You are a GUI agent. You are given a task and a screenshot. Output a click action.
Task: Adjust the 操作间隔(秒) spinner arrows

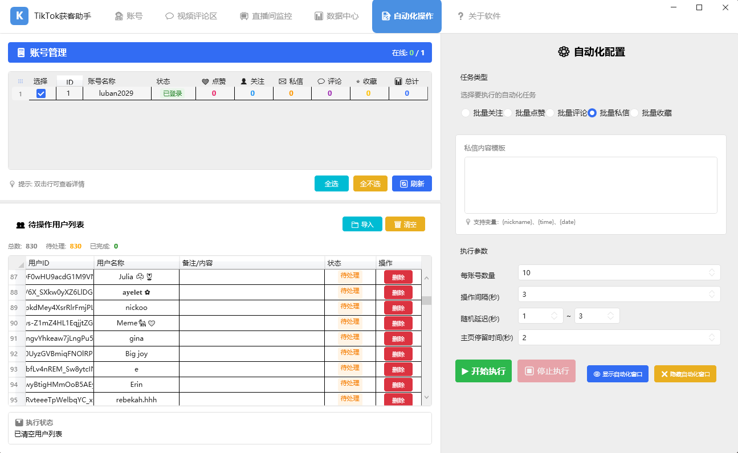pyautogui.click(x=711, y=294)
